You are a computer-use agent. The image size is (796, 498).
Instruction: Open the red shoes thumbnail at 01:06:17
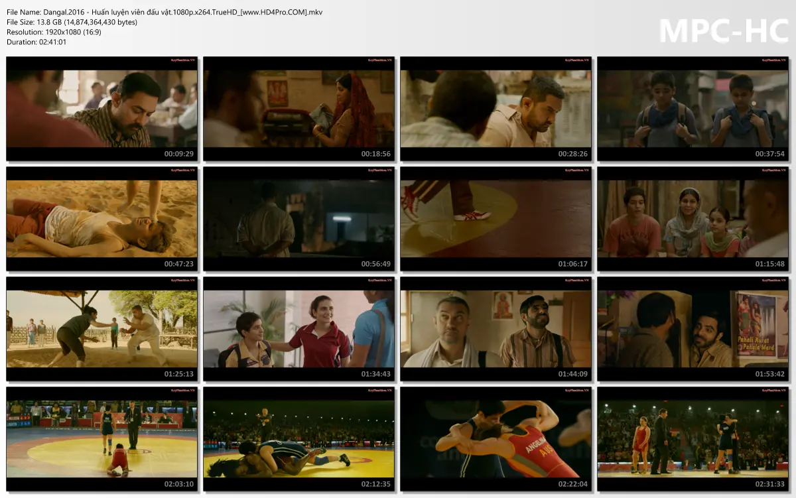click(x=496, y=218)
